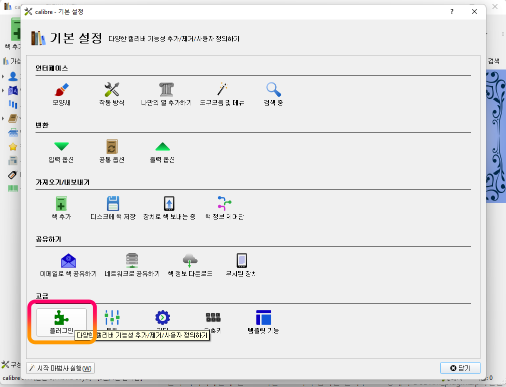Screen dimensions: 506x387
Task: Click the ? help button in title bar
Action: click(x=452, y=11)
